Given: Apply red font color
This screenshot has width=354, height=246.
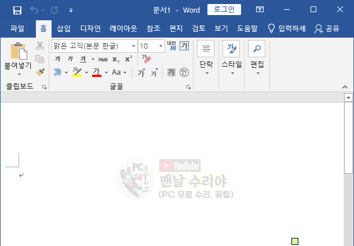Looking at the screenshot, I should tap(97, 72).
